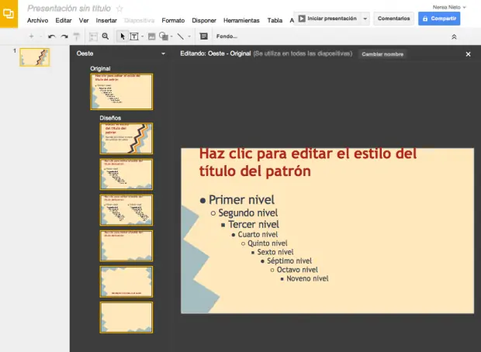
Task: Click the insert image icon
Action: [x=151, y=36]
